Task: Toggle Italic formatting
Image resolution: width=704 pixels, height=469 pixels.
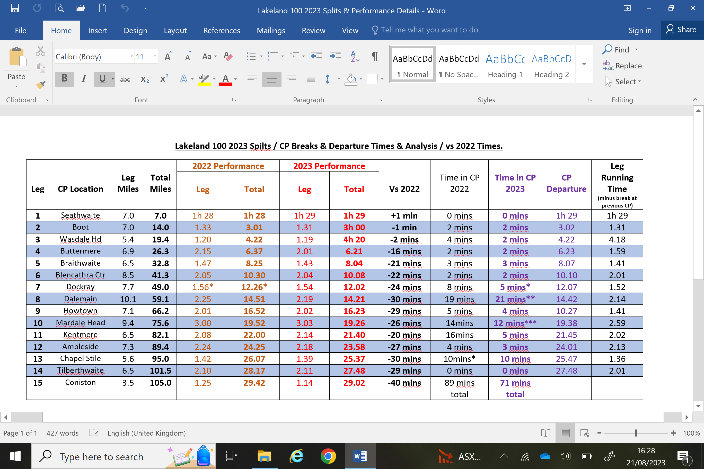Action: pos(84,79)
